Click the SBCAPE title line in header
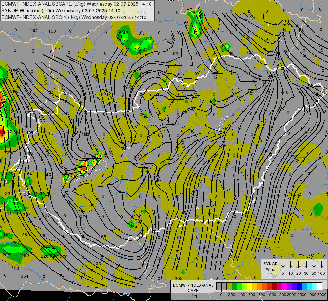328x301 pixels. click(76, 4)
